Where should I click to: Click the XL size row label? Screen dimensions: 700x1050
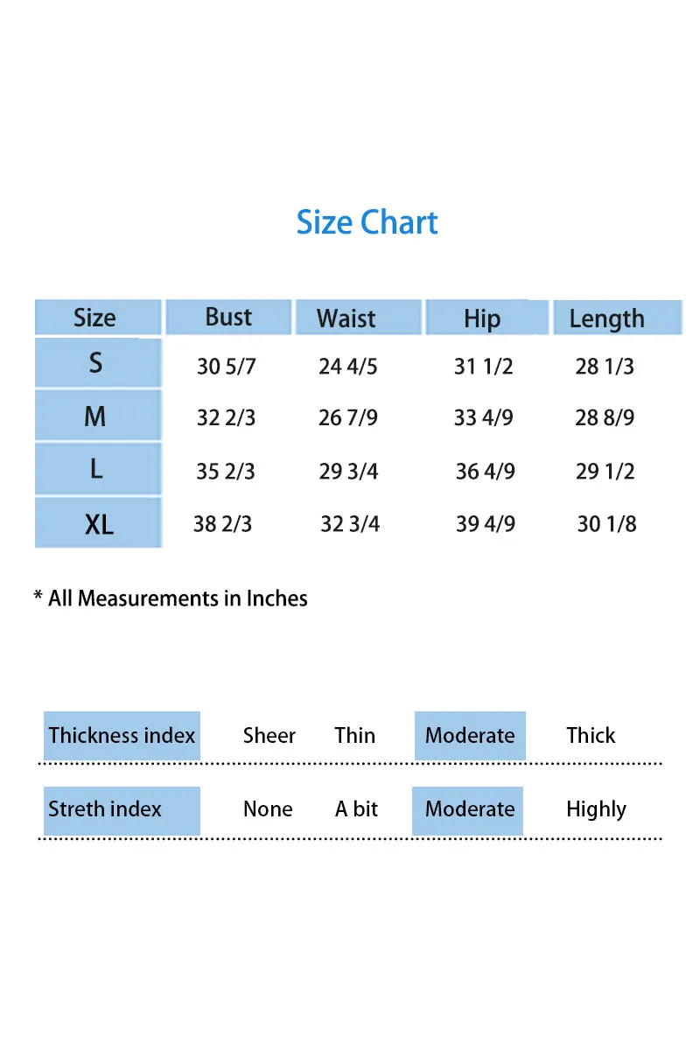point(98,523)
